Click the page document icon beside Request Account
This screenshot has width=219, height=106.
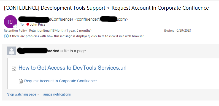pyautogui.click(x=21, y=81)
